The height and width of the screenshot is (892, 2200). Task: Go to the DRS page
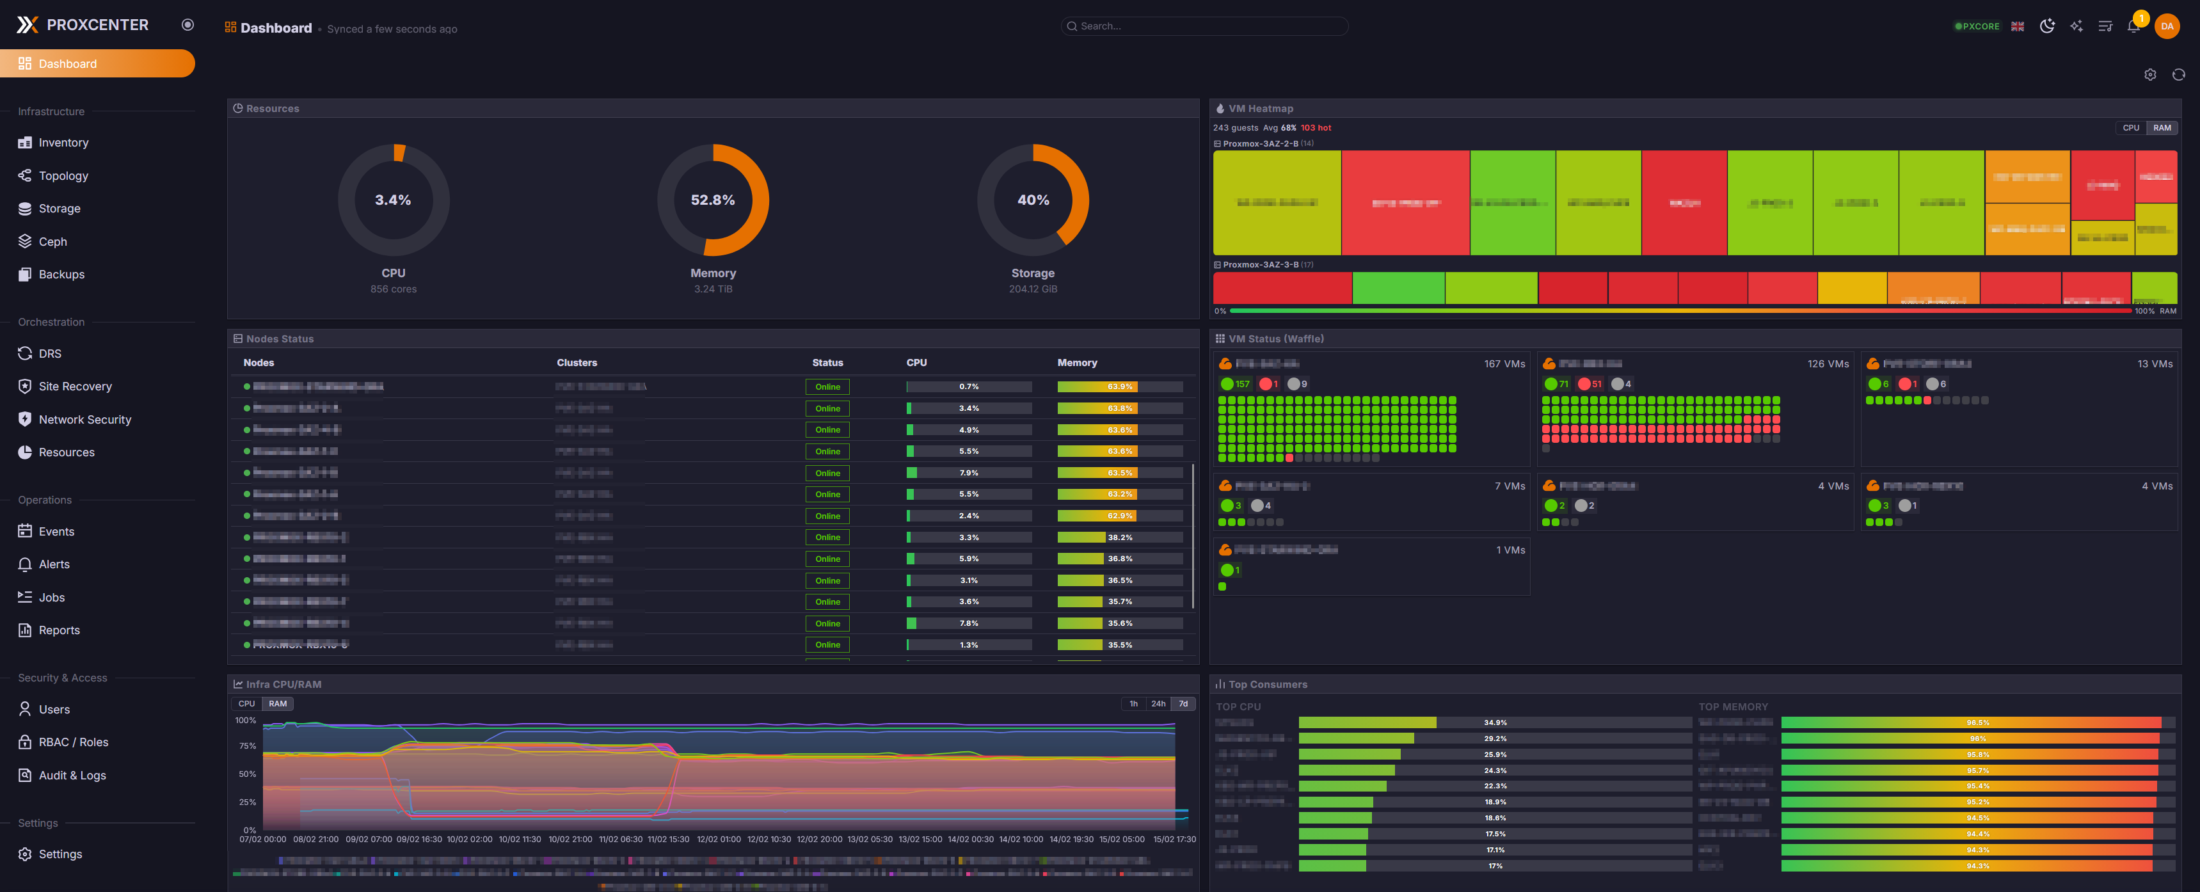(x=49, y=354)
